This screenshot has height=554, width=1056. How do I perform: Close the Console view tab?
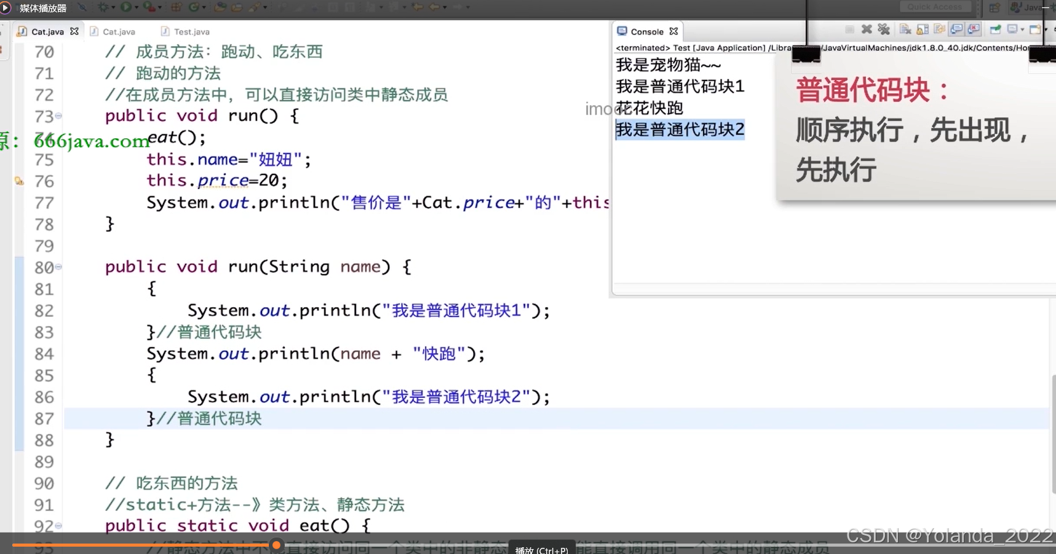[x=674, y=31]
